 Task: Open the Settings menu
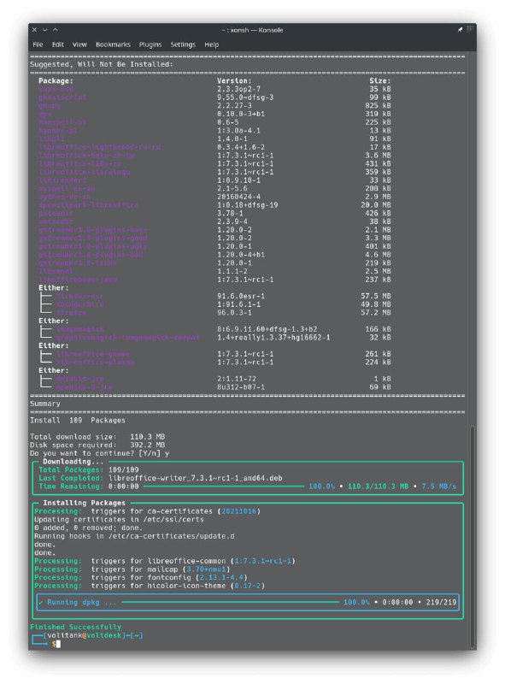pos(183,44)
